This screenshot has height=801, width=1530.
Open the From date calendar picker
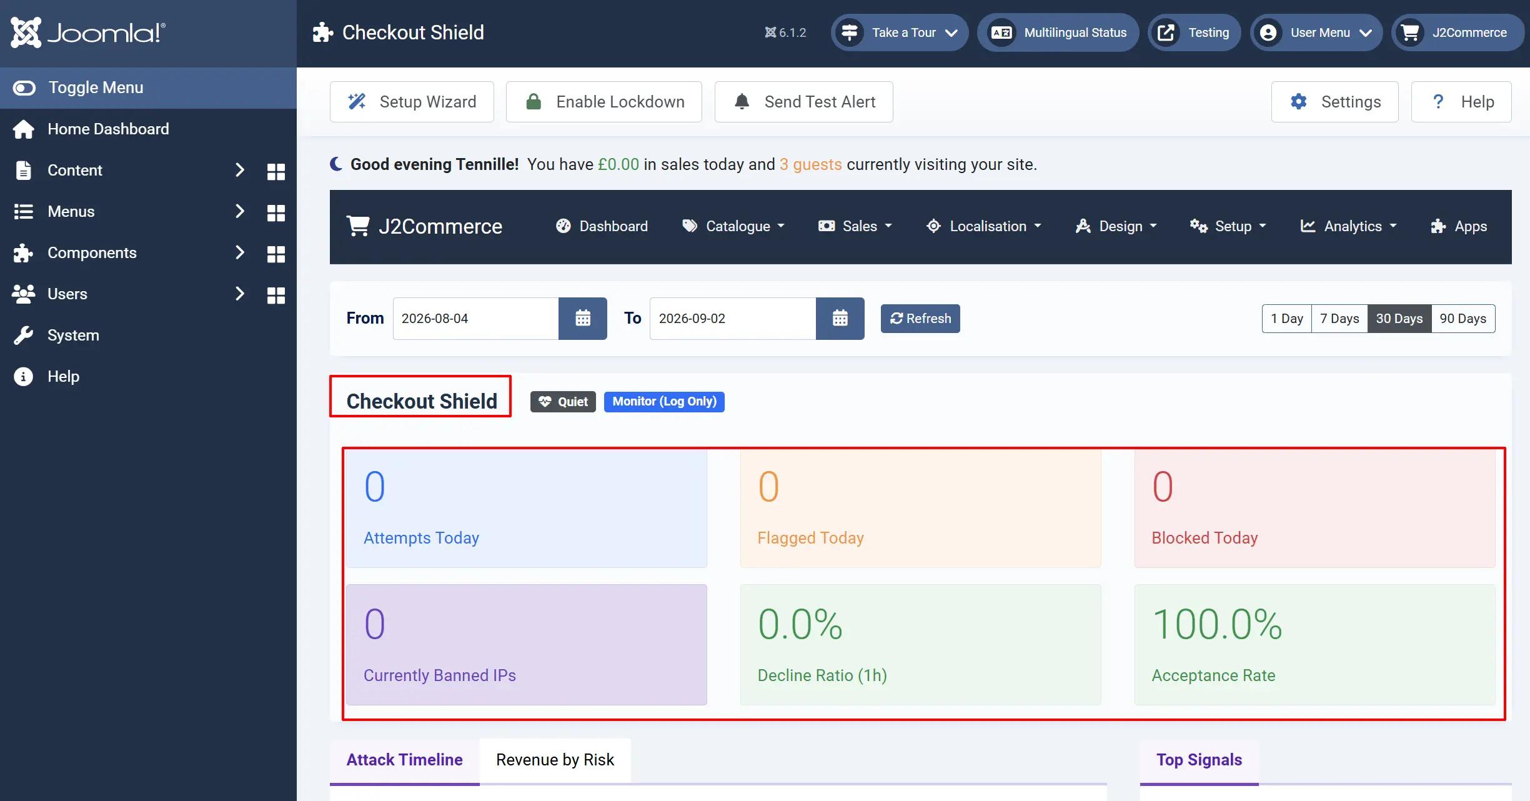[x=583, y=319]
